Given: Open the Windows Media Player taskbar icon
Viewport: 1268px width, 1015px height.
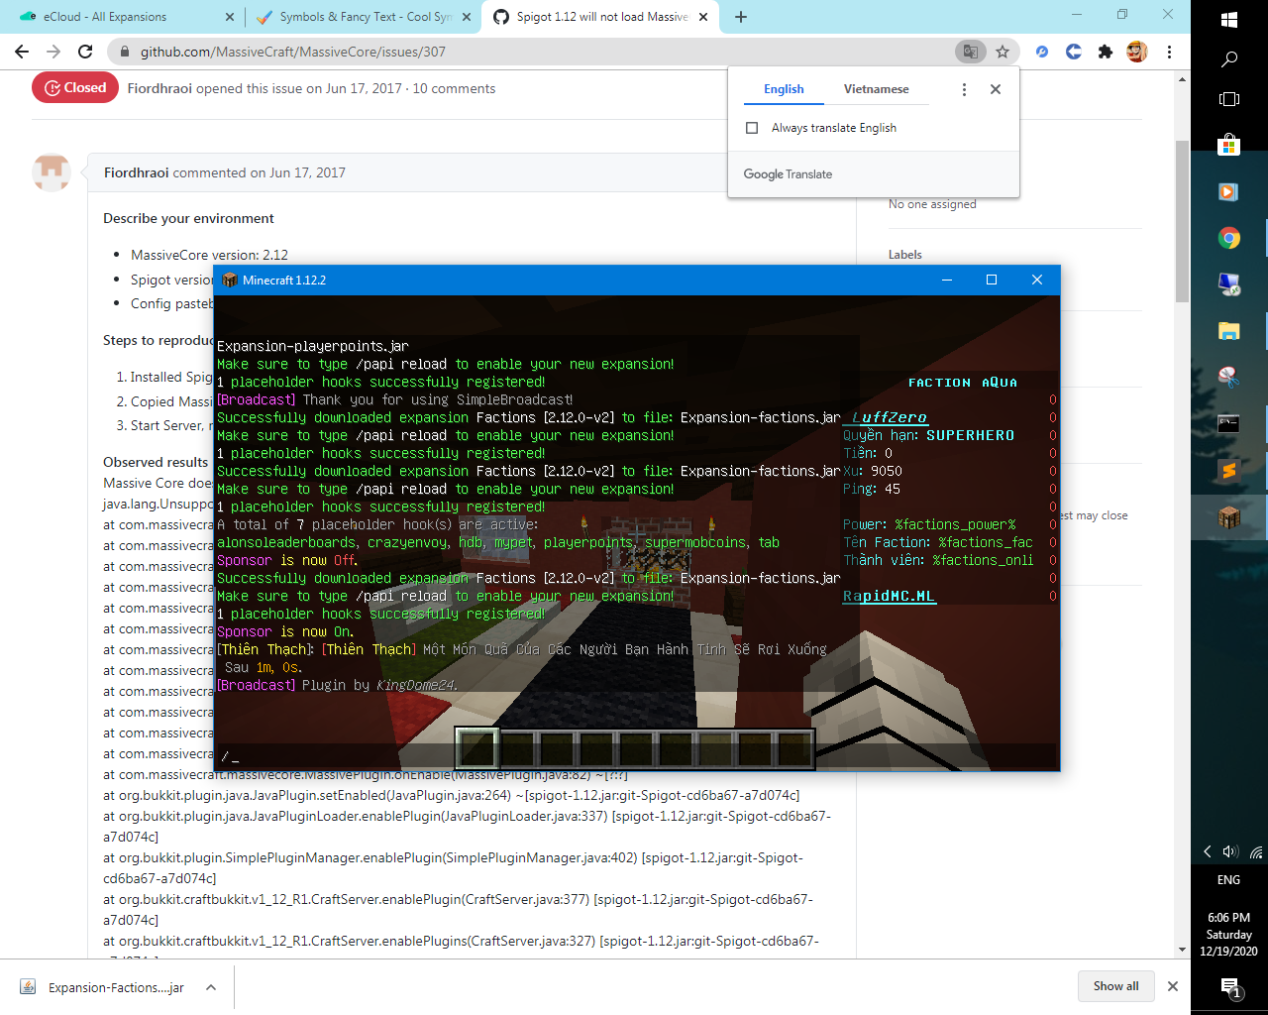Looking at the screenshot, I should (1229, 191).
